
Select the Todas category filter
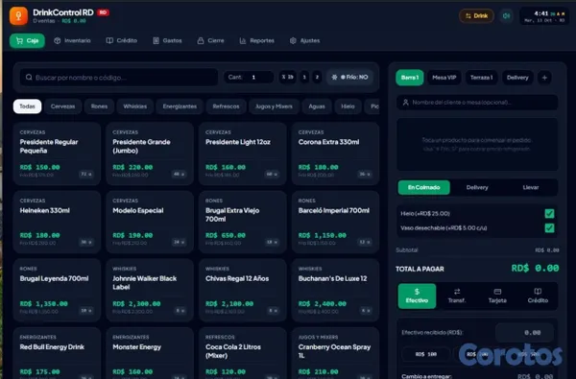[x=27, y=107]
